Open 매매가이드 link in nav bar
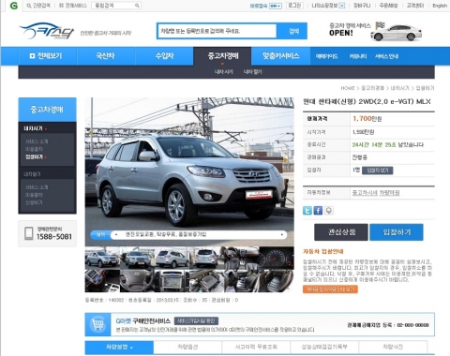Screen dimensions: 450x356 pos(326,56)
